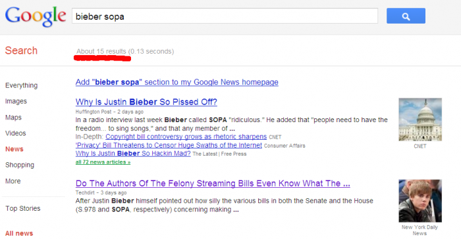Click the blue magnifier search button
Screen dimensions: 461x239
coord(406,16)
